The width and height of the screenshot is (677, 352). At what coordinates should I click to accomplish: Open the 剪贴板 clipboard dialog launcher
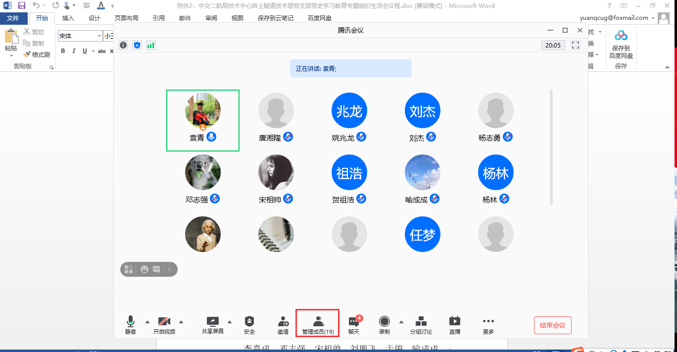[51, 67]
